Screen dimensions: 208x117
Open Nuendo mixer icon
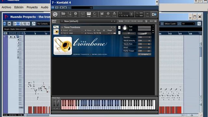pyautogui.click(x=28, y=24)
